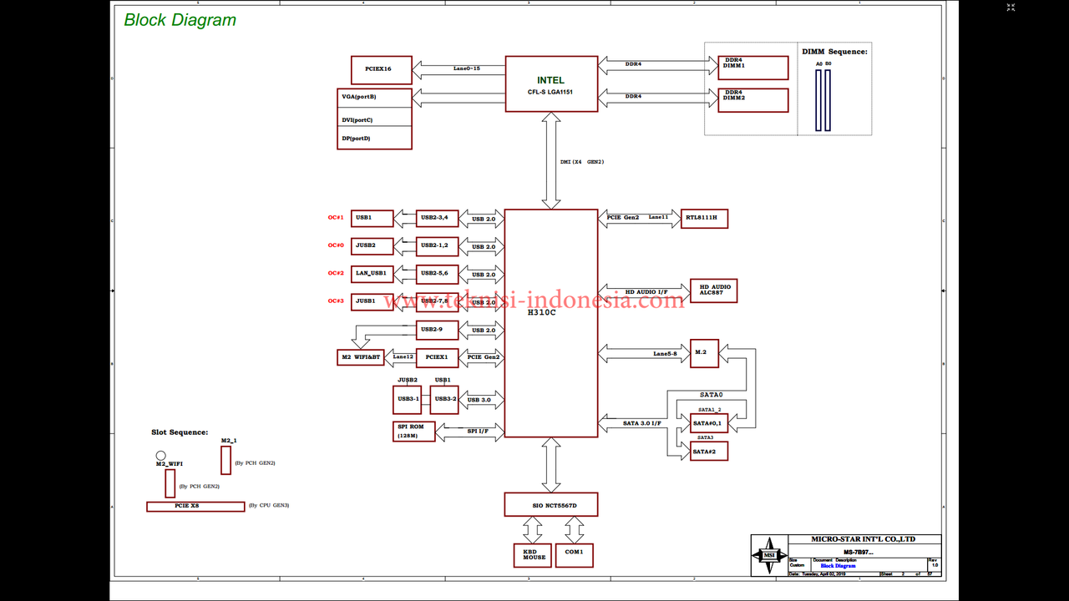Screen dimensions: 1069x601
Task: Click the Lane12 label
Action: tap(403, 356)
